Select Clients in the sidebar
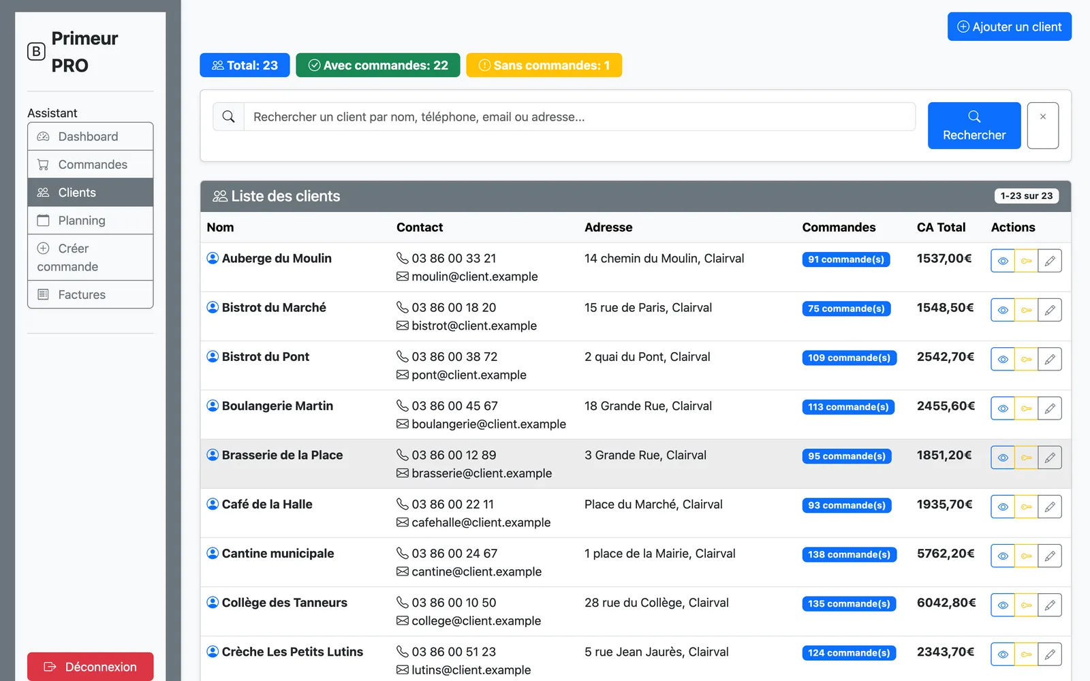The image size is (1090, 681). (90, 192)
